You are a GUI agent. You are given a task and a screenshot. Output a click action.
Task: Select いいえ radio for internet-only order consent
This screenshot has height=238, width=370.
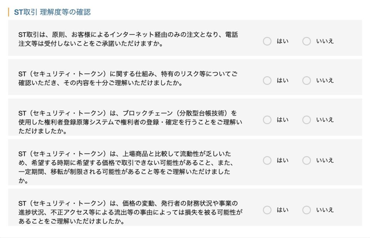(306, 41)
